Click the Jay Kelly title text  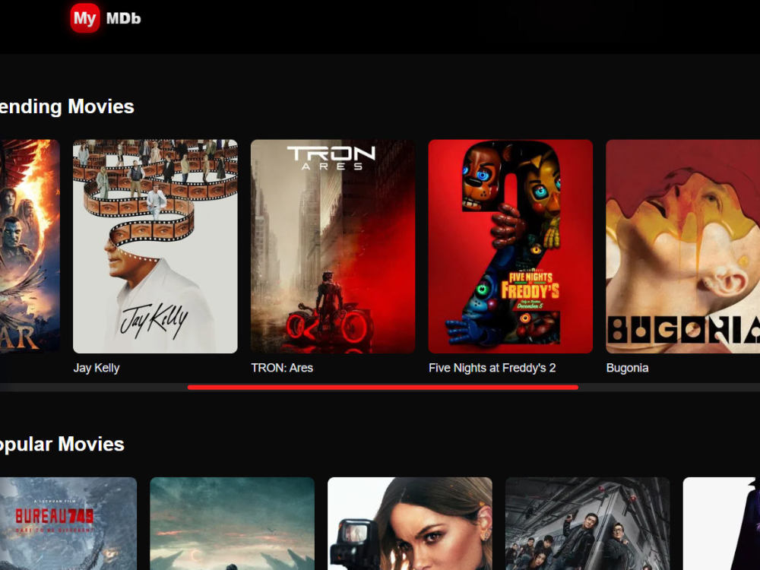click(x=97, y=368)
